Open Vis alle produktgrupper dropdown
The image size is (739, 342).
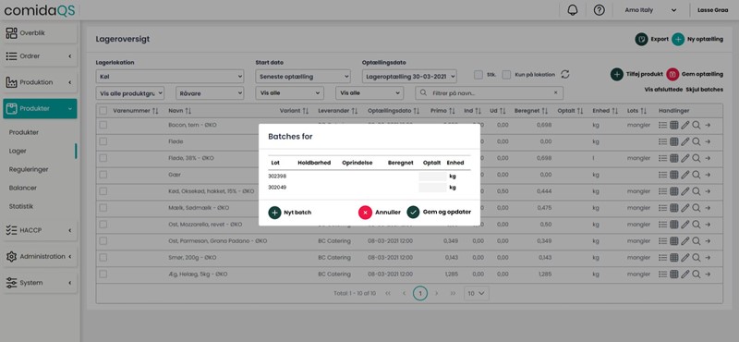pos(130,93)
